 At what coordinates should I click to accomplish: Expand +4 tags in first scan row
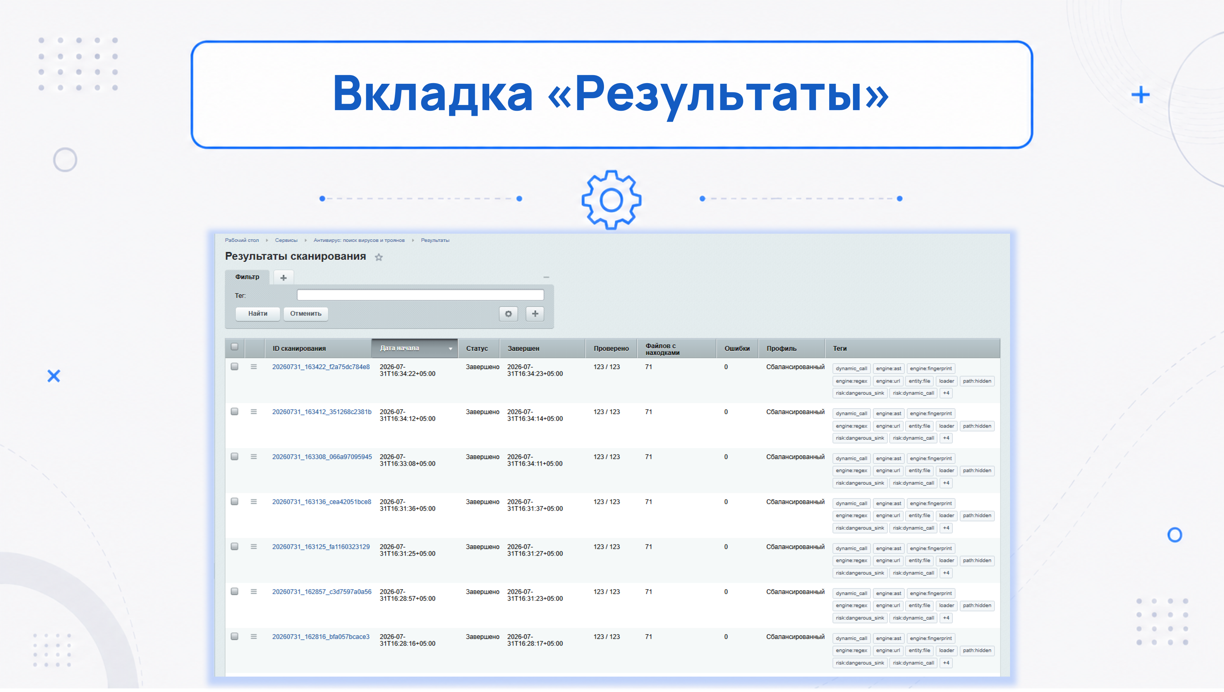pos(946,394)
